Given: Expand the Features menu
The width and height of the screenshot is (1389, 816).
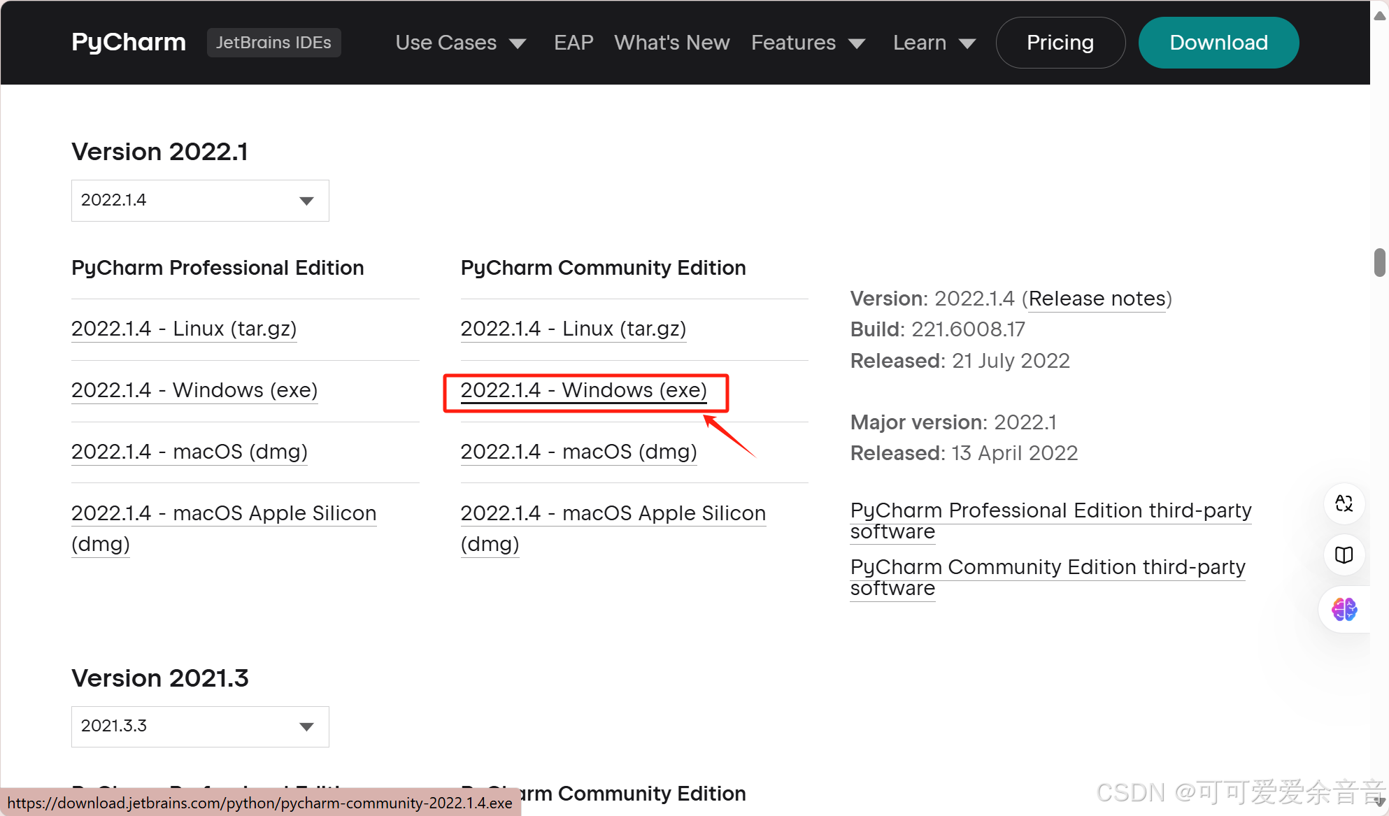Looking at the screenshot, I should pos(809,43).
